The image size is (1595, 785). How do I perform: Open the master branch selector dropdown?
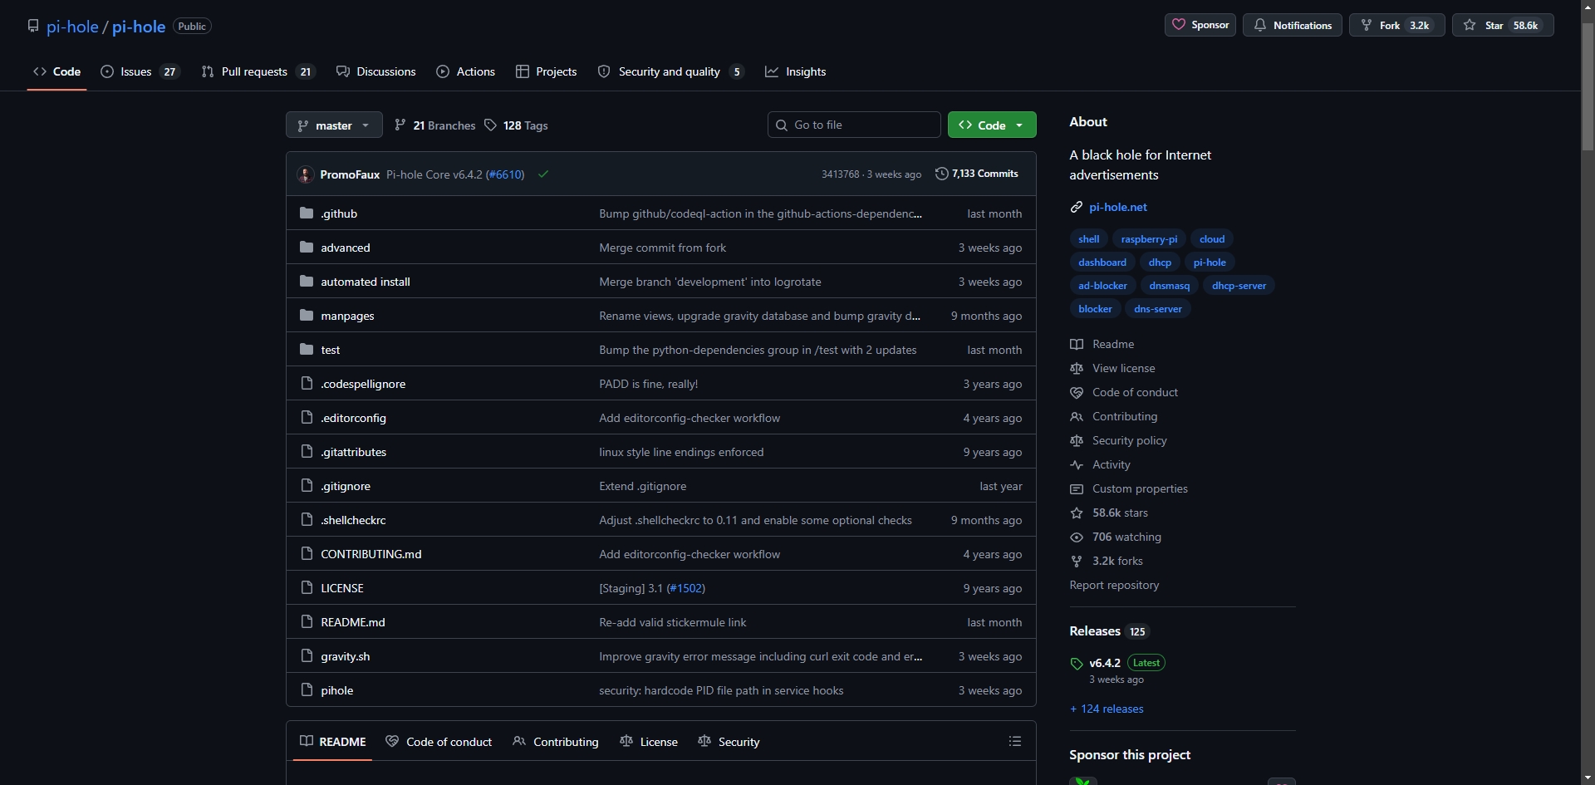click(334, 125)
